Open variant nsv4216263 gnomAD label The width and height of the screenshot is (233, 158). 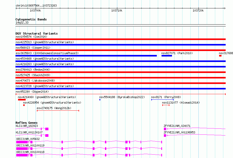click(45, 64)
